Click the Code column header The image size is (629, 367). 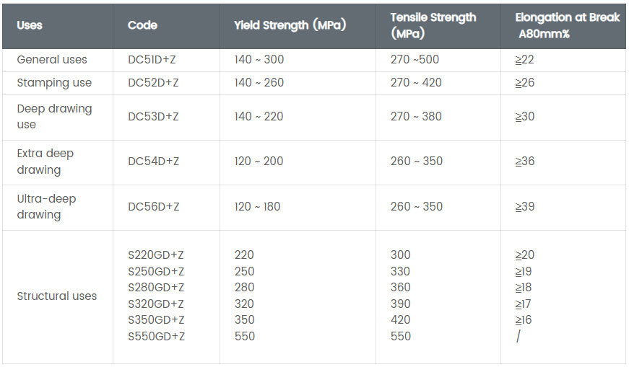point(142,25)
